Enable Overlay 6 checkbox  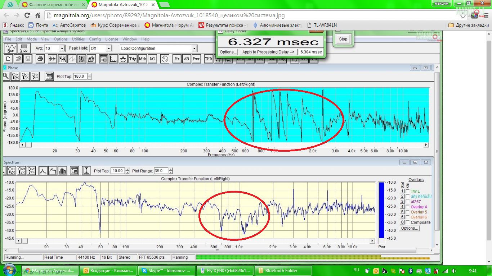pos(408,217)
